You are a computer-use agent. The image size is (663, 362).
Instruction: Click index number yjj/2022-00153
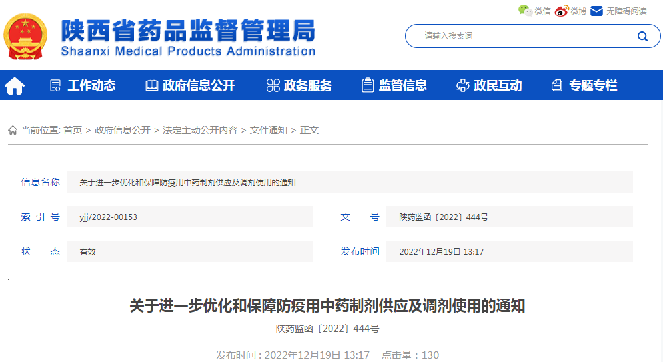[x=108, y=217]
